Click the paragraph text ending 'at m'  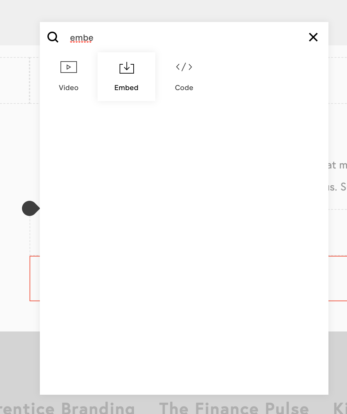337,165
